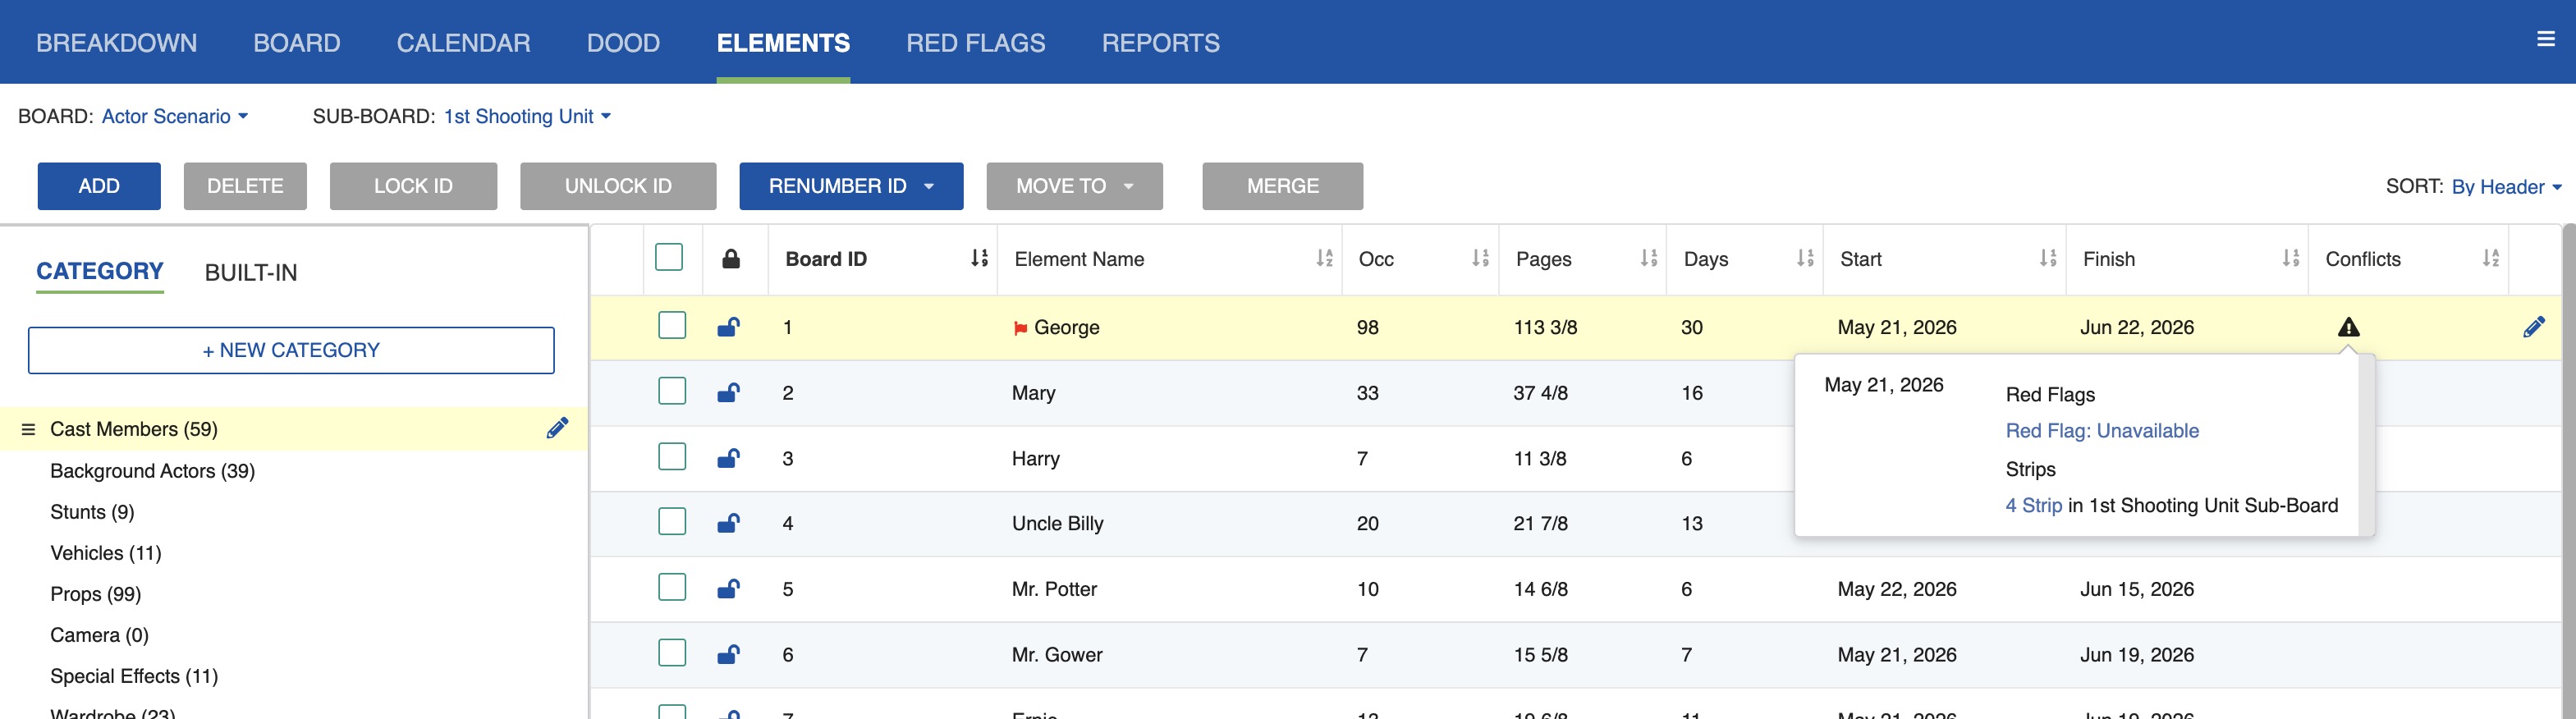2576x719 pixels.
Task: Click the edit pencil on George's row
Action: [2533, 327]
